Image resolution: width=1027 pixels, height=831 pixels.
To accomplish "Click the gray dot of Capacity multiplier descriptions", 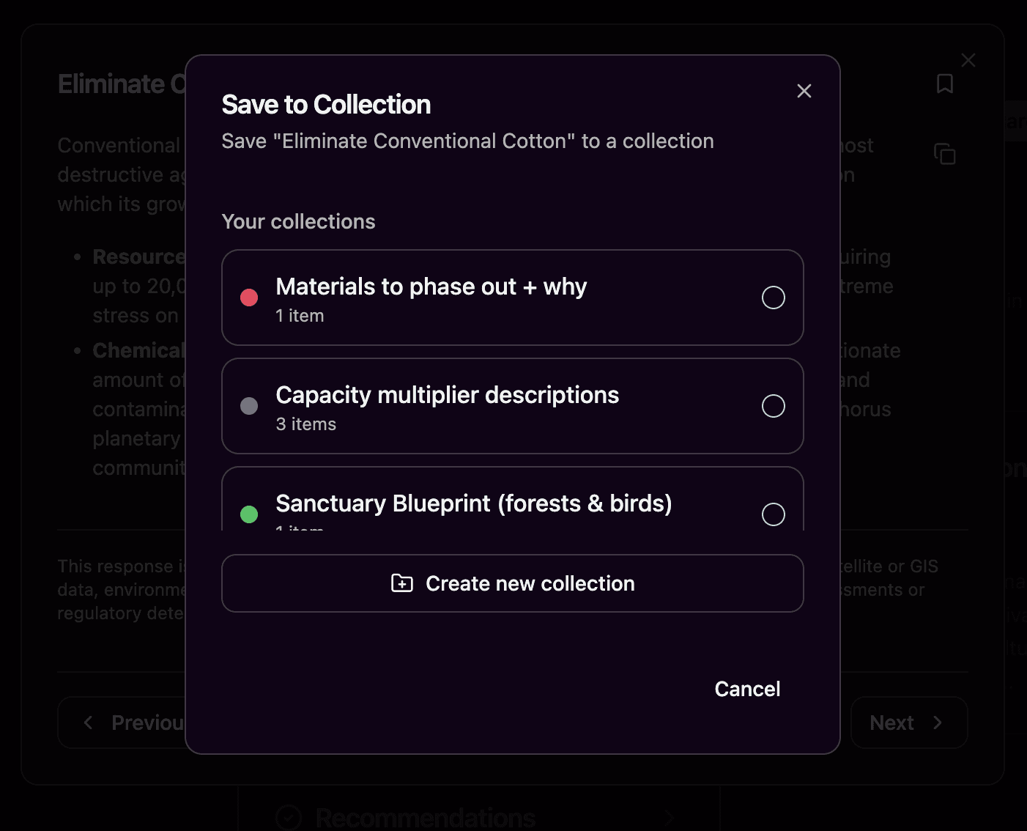I will point(249,406).
